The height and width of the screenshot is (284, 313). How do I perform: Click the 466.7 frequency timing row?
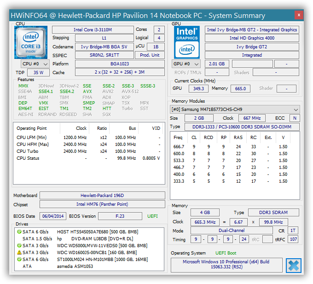[235, 168]
